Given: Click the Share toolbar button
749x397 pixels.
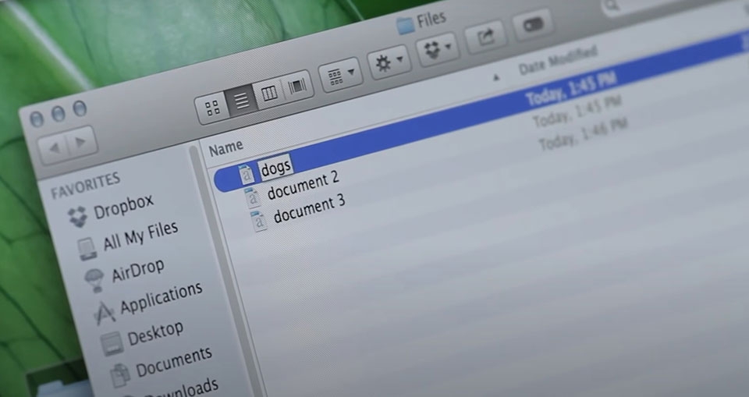Looking at the screenshot, I should pos(486,37).
